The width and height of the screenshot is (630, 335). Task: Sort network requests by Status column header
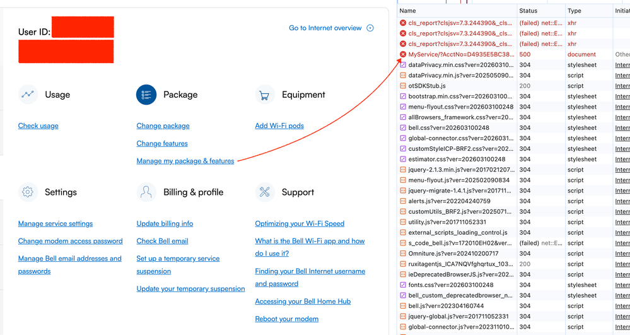(x=541, y=11)
